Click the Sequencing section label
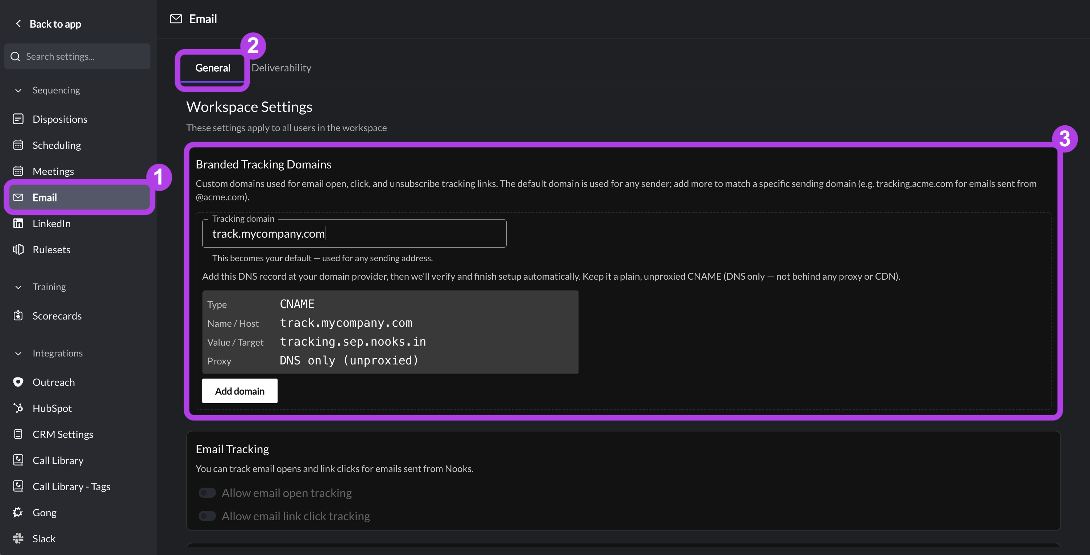Screen dimensions: 1090x555 pos(56,90)
